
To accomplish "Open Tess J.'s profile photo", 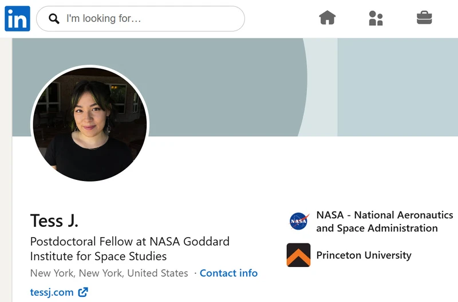I will click(90, 124).
